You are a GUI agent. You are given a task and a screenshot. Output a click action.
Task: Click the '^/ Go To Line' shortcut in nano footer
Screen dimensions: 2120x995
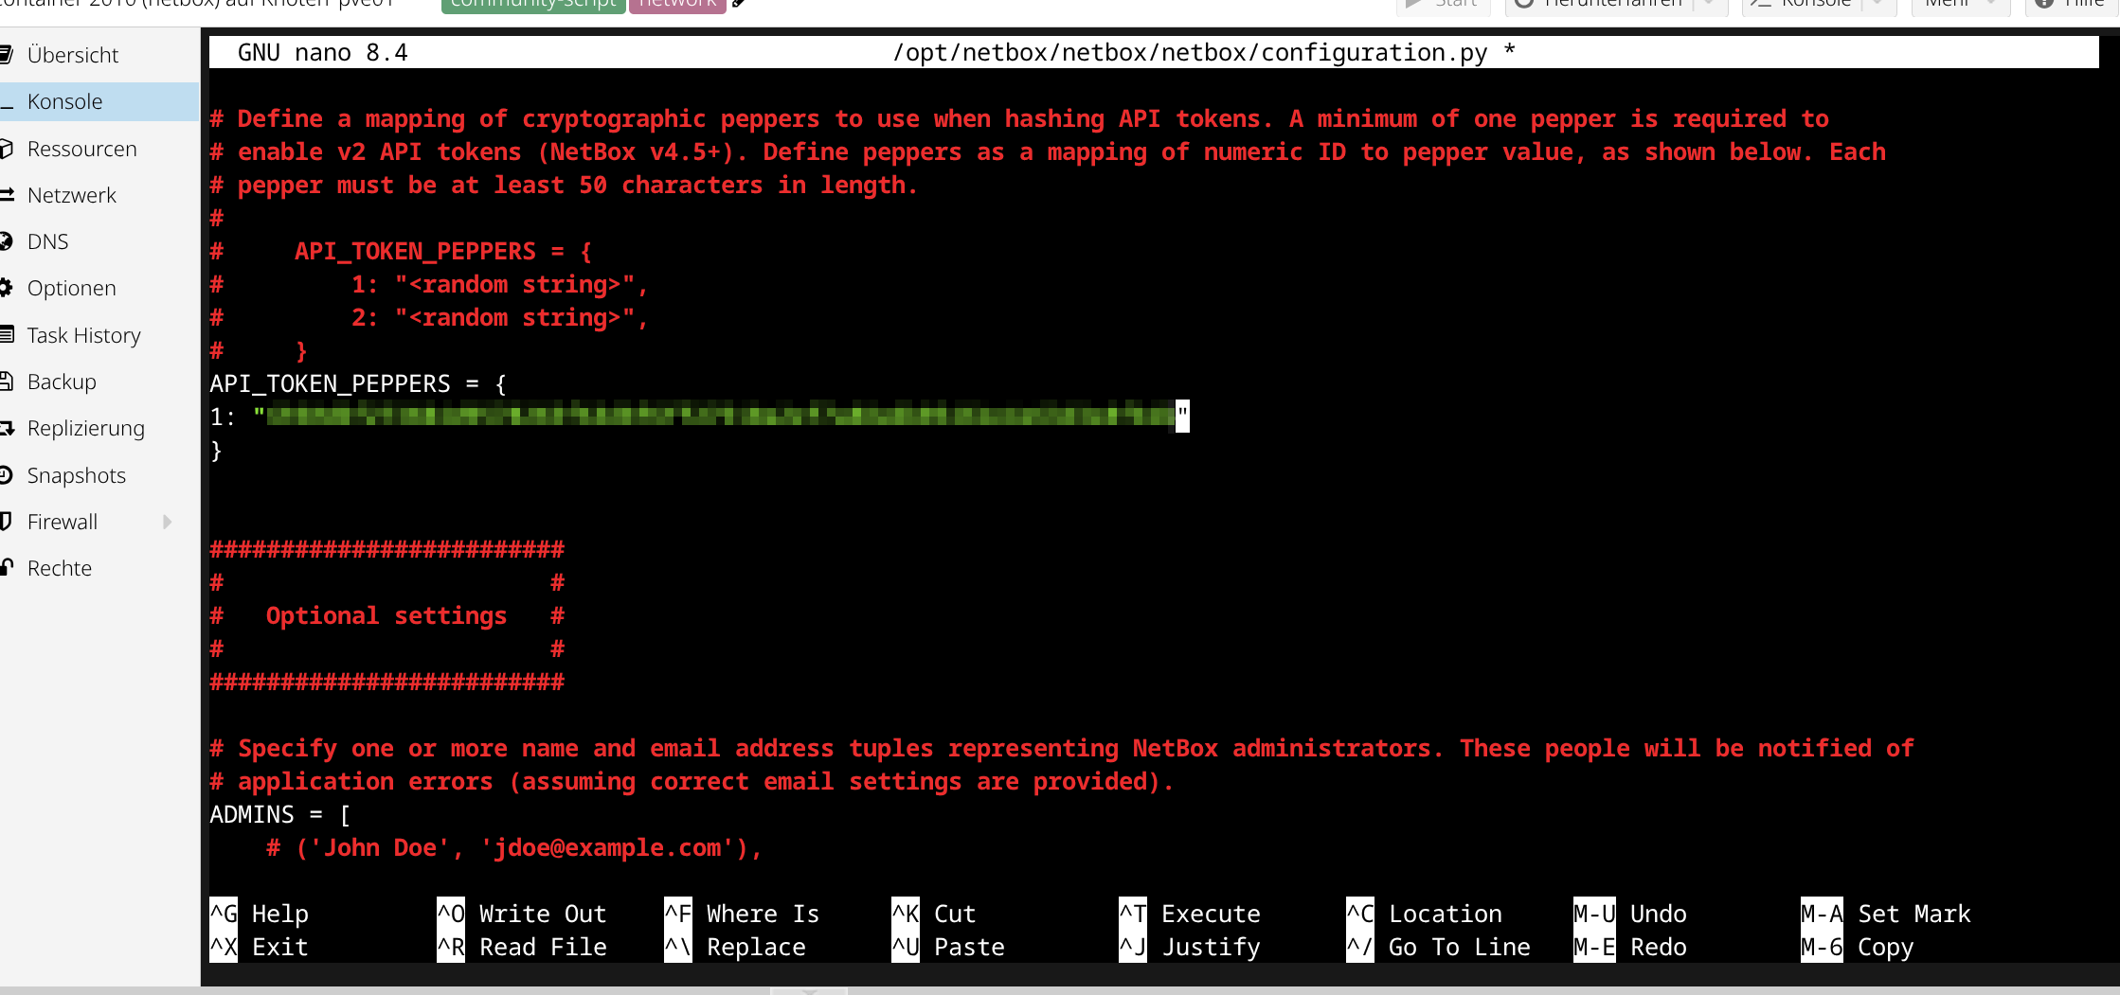1439,947
